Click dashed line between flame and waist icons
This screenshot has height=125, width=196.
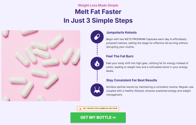click(97, 76)
